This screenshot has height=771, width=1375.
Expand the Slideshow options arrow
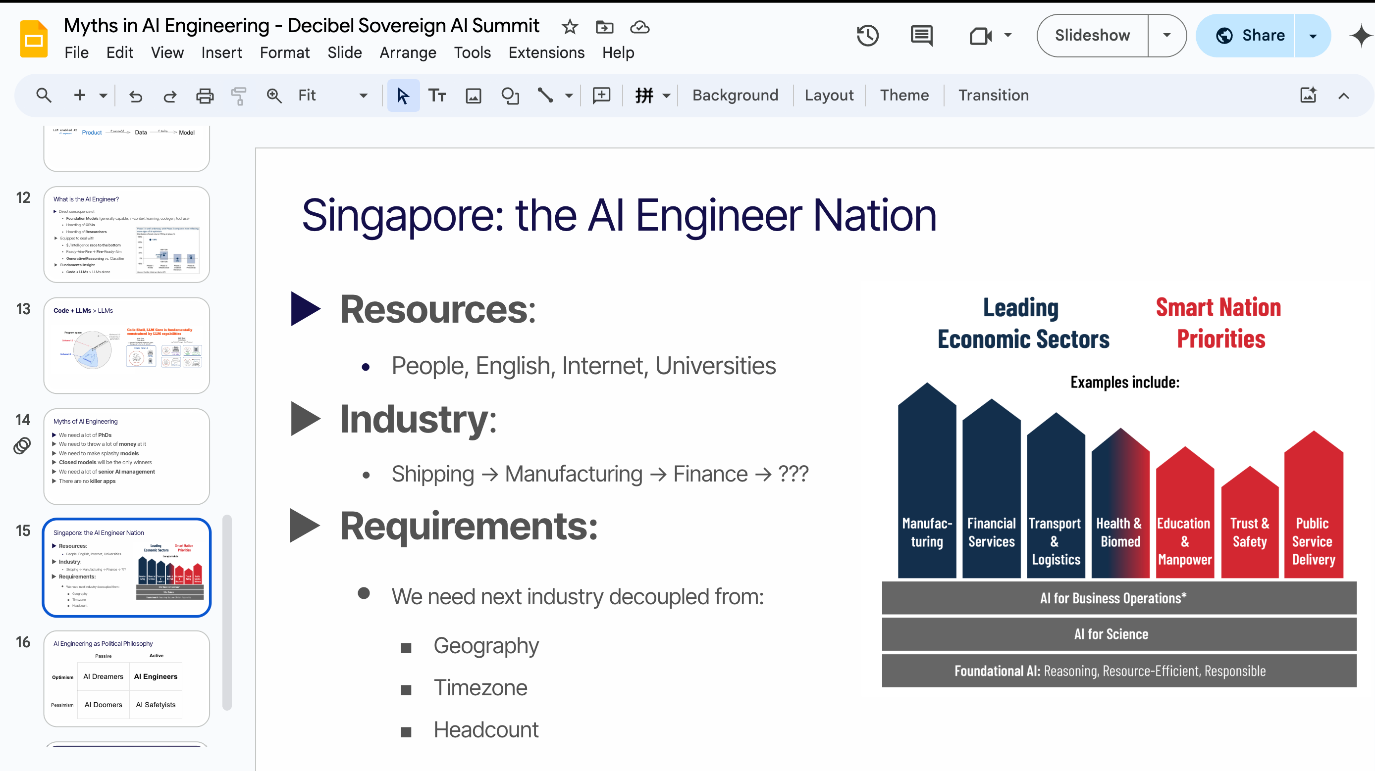pyautogui.click(x=1167, y=35)
